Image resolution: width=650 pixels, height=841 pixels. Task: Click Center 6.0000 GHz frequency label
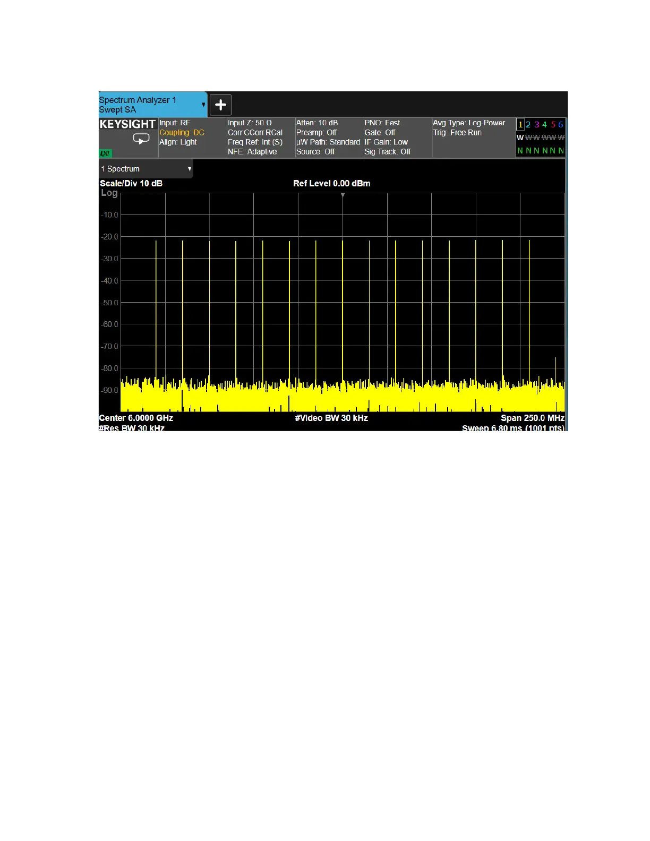pyautogui.click(x=136, y=418)
